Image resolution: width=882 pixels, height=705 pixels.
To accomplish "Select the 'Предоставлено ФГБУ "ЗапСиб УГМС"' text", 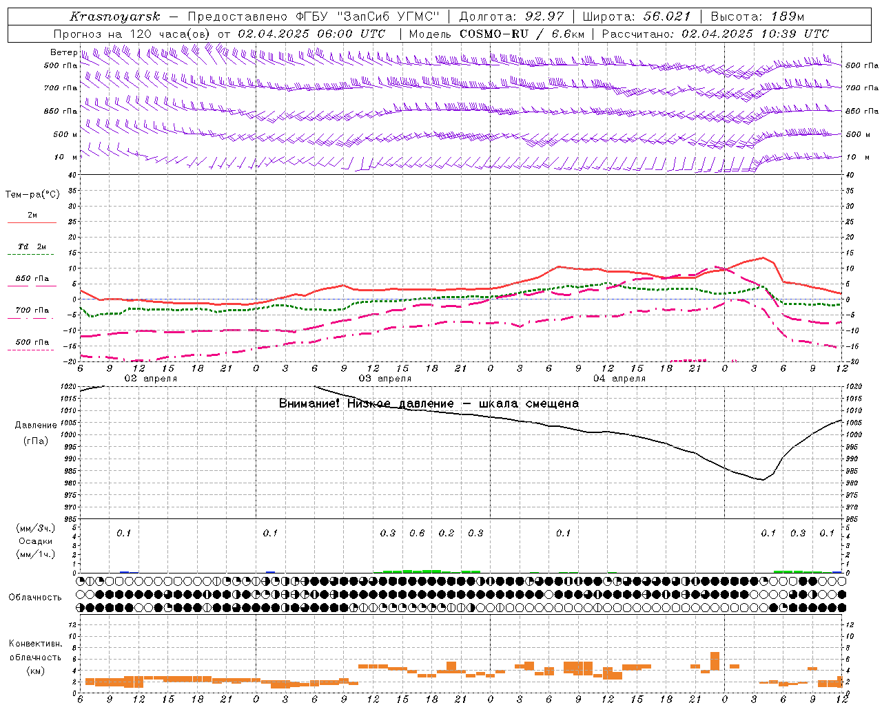I will pyautogui.click(x=314, y=17).
